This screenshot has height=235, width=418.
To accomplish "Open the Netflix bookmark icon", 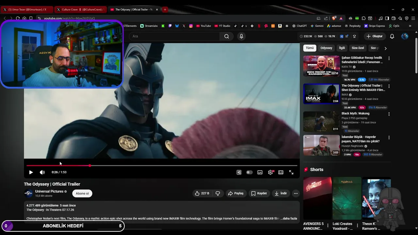I will click(259, 26).
